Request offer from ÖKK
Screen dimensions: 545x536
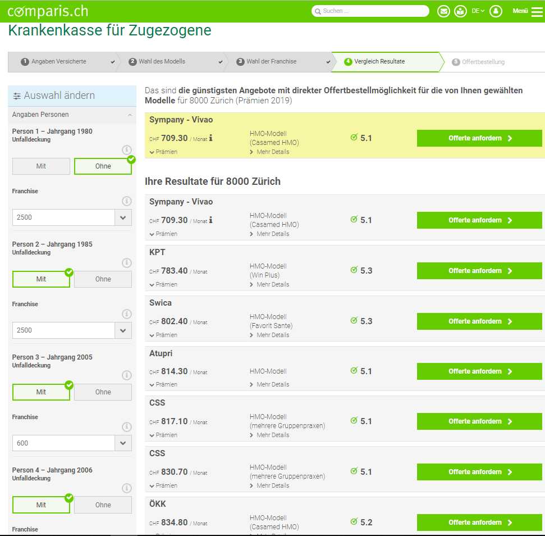click(x=479, y=522)
